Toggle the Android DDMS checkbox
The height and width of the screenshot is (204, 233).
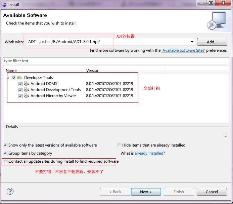[20, 84]
